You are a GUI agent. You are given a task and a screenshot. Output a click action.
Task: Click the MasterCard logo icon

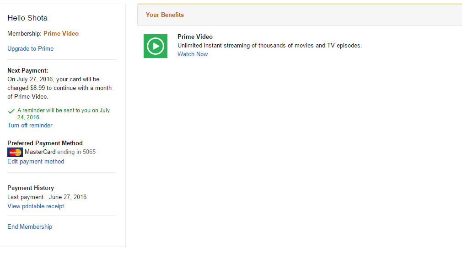(15, 153)
